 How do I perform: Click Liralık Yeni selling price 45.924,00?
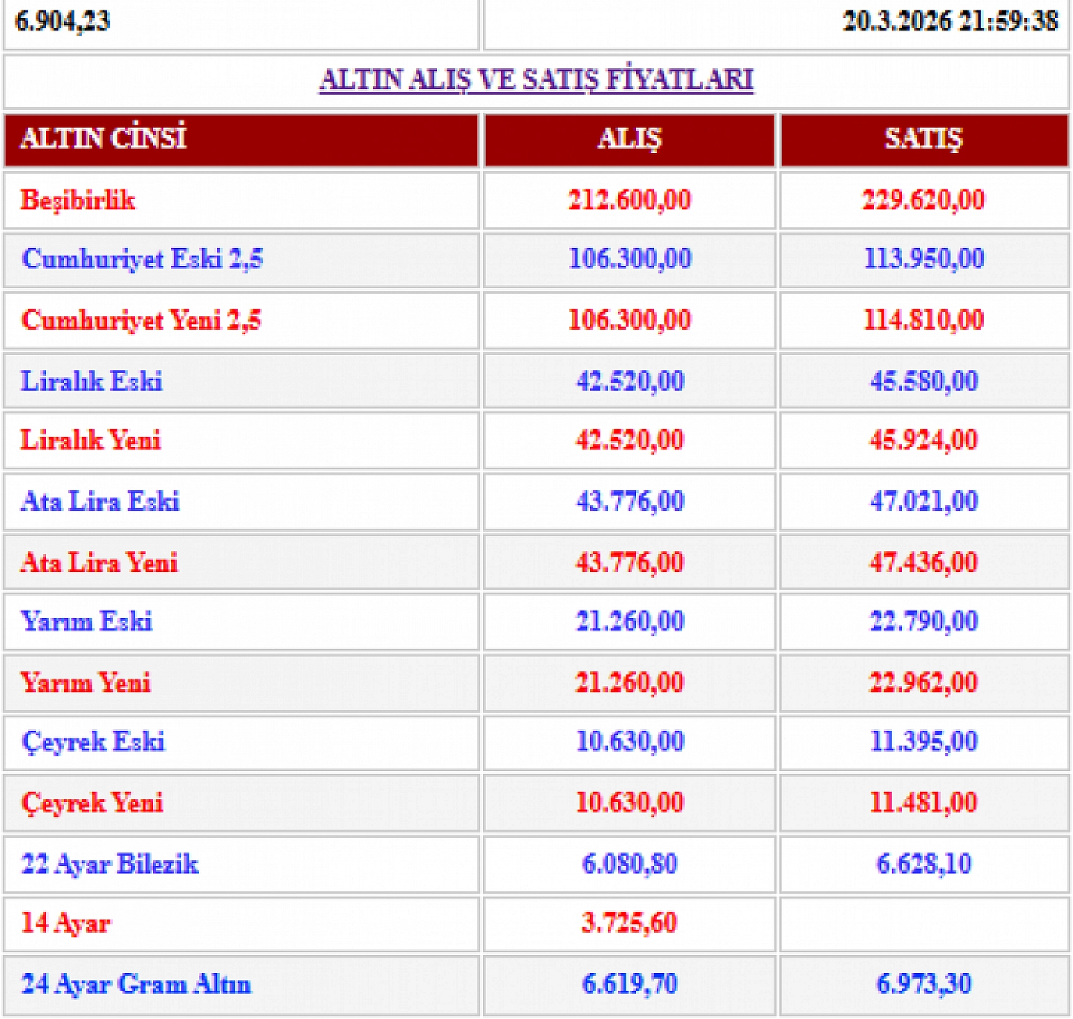click(x=924, y=440)
